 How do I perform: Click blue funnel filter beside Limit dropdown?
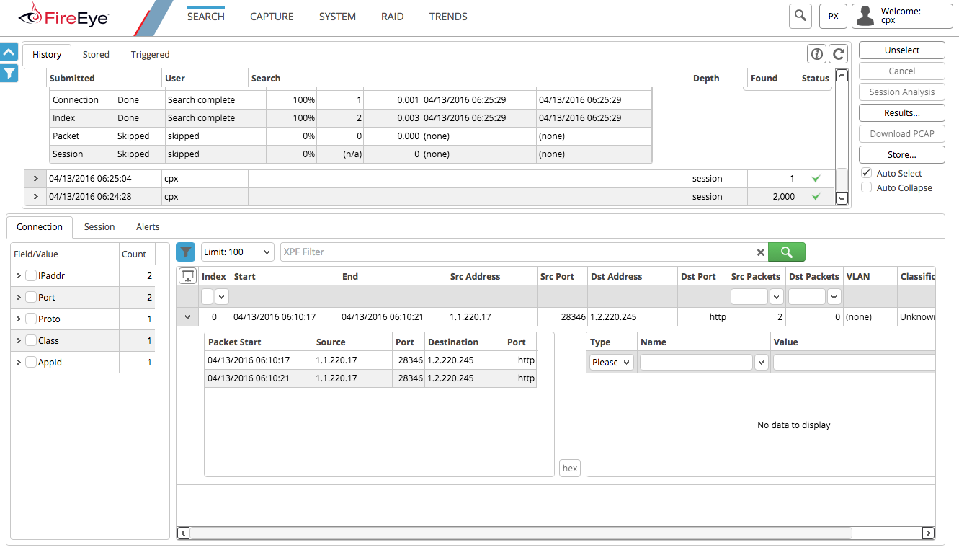click(186, 252)
